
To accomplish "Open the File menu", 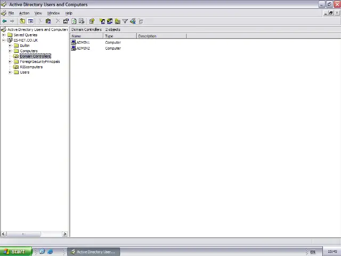I will coord(11,13).
